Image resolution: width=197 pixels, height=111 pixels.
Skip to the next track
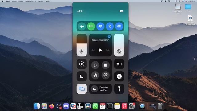pos(108,50)
